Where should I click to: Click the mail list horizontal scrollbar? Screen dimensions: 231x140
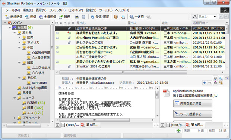coord(123,72)
